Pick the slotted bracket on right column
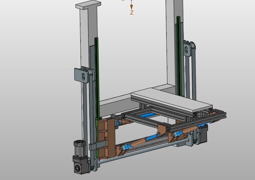Screen dimensions: 255x180 point(187,49)
